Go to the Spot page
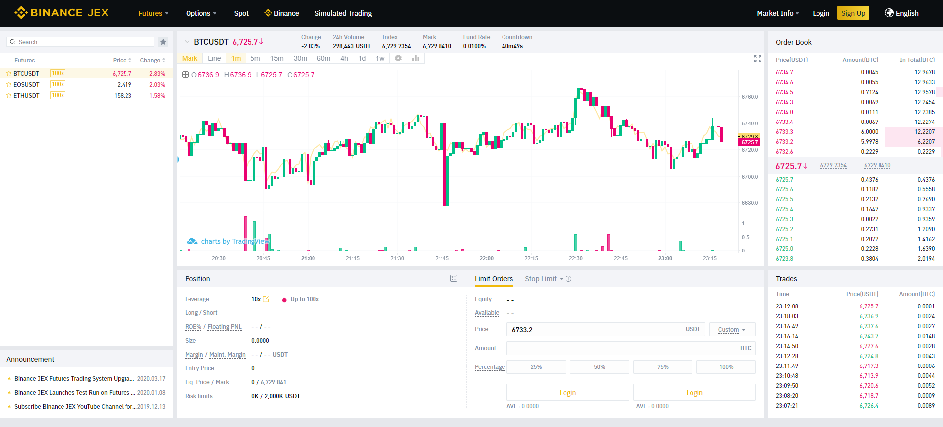Image resolution: width=943 pixels, height=427 pixels. pos(241,13)
